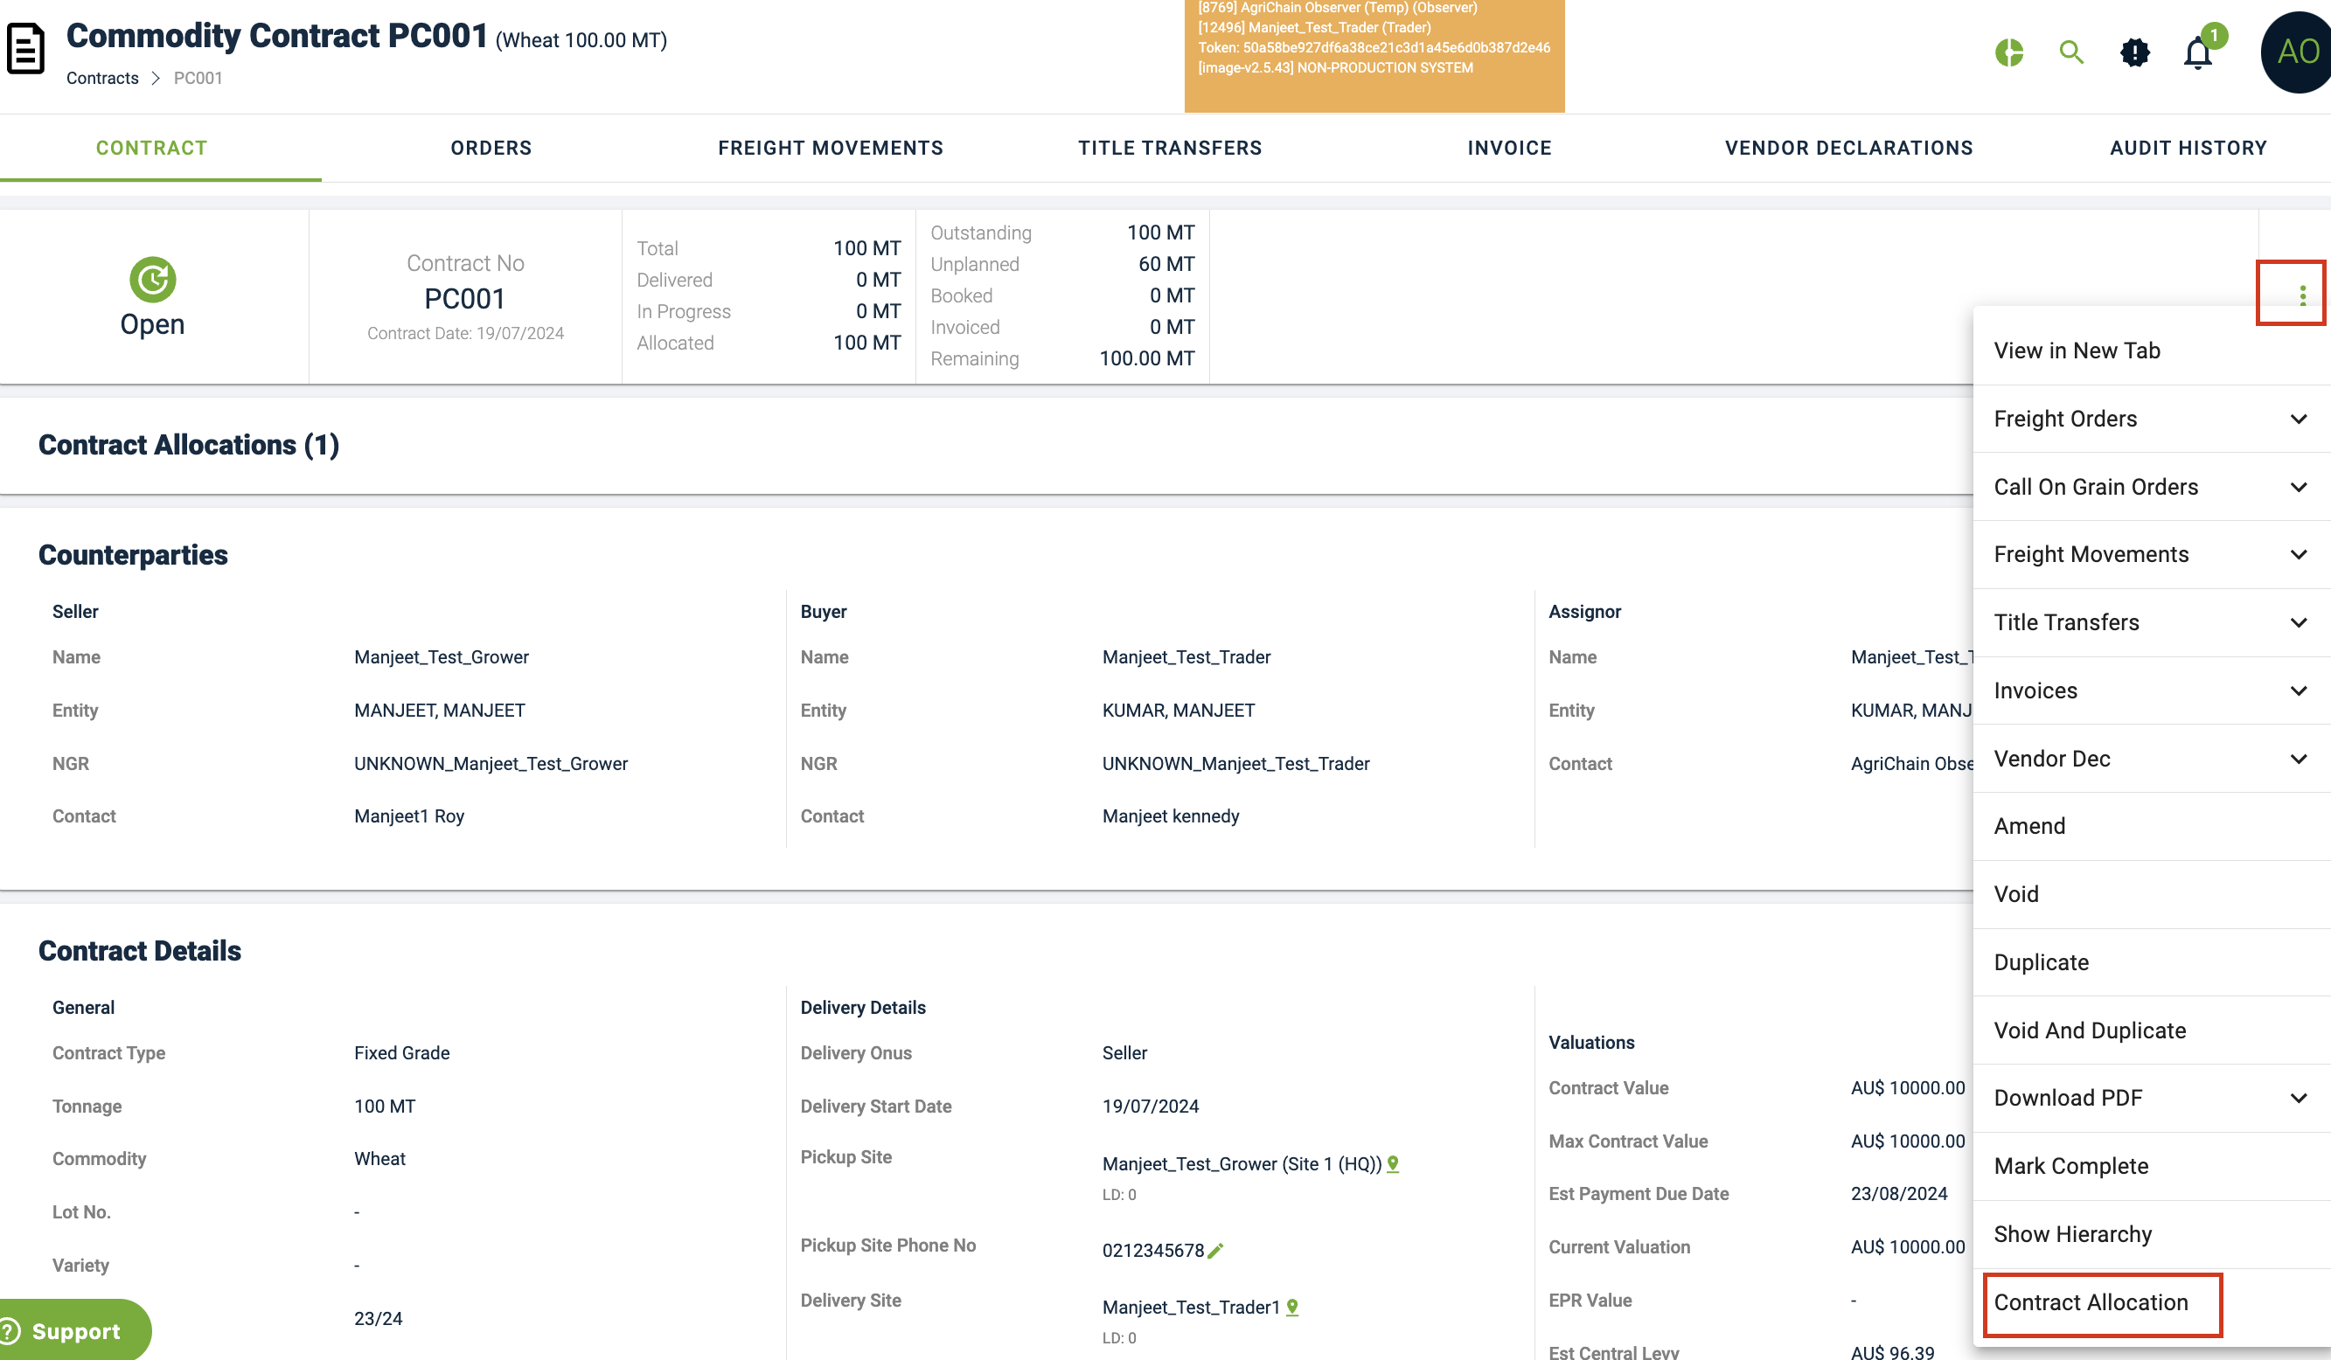
Task: Click the green pie chart icon in the header
Action: tap(2008, 52)
